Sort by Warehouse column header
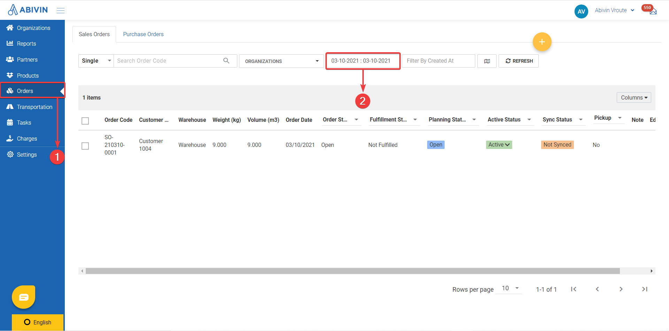Viewport: 669px width, 331px height. point(192,120)
